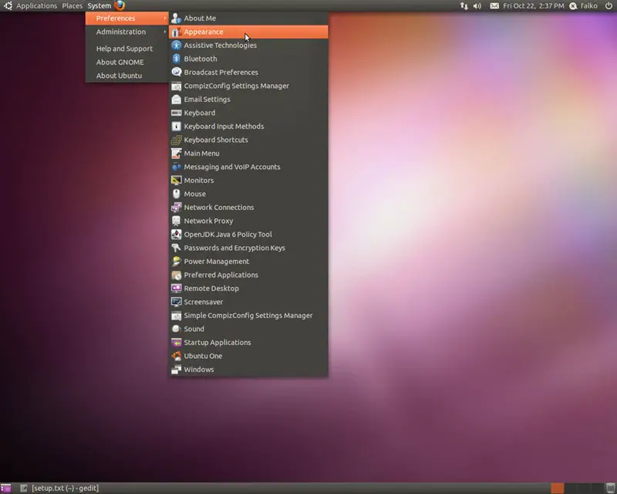
Task: Launch Firefox from the top panel
Action: click(x=120, y=5)
